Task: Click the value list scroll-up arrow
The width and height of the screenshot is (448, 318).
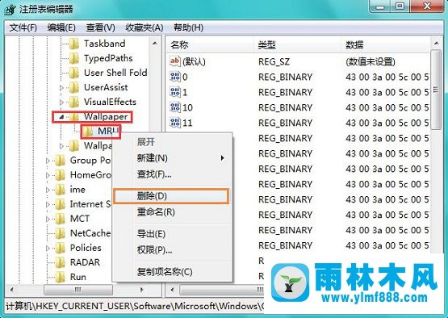Action: [436, 44]
